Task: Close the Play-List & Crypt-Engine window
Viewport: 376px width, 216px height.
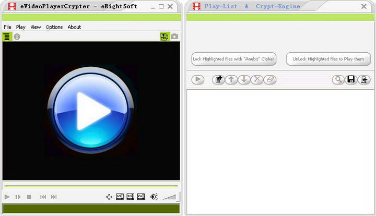Action: coord(364,6)
